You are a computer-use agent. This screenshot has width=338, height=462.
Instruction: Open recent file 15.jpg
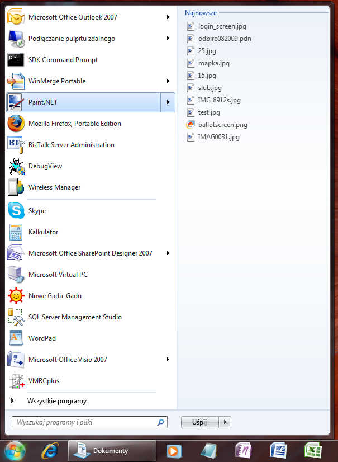pyautogui.click(x=202, y=76)
